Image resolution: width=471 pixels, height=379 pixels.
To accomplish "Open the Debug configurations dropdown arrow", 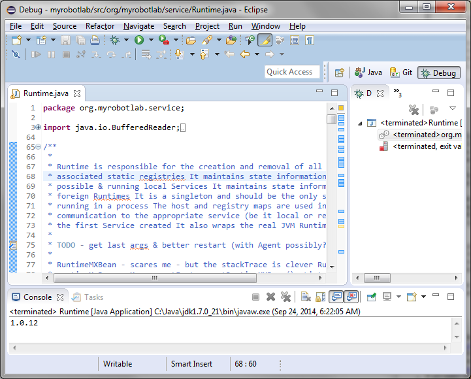I will tap(127, 40).
